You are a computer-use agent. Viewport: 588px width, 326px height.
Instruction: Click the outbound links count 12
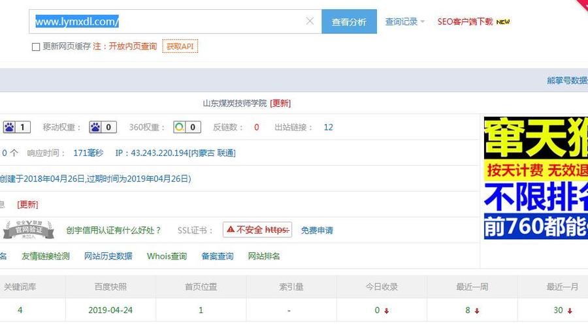(328, 127)
